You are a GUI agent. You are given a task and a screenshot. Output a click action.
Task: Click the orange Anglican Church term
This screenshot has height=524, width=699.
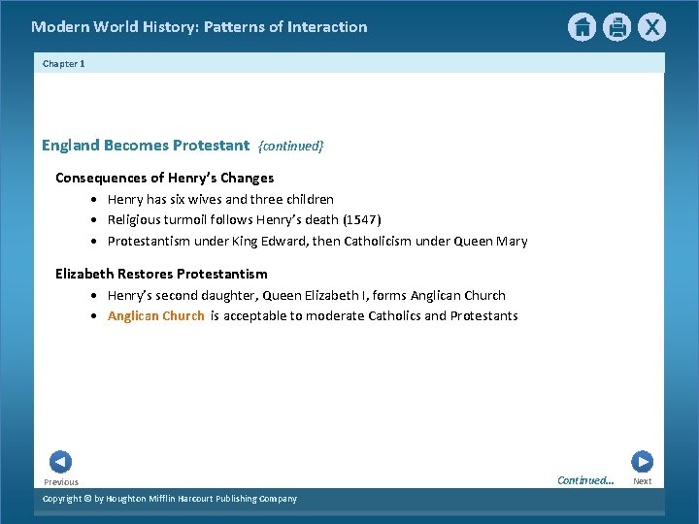[156, 316]
